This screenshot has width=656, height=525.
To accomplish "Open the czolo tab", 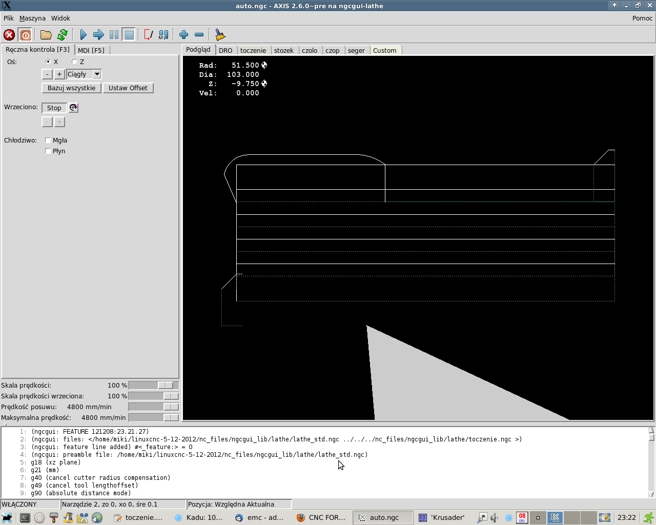I will [310, 50].
